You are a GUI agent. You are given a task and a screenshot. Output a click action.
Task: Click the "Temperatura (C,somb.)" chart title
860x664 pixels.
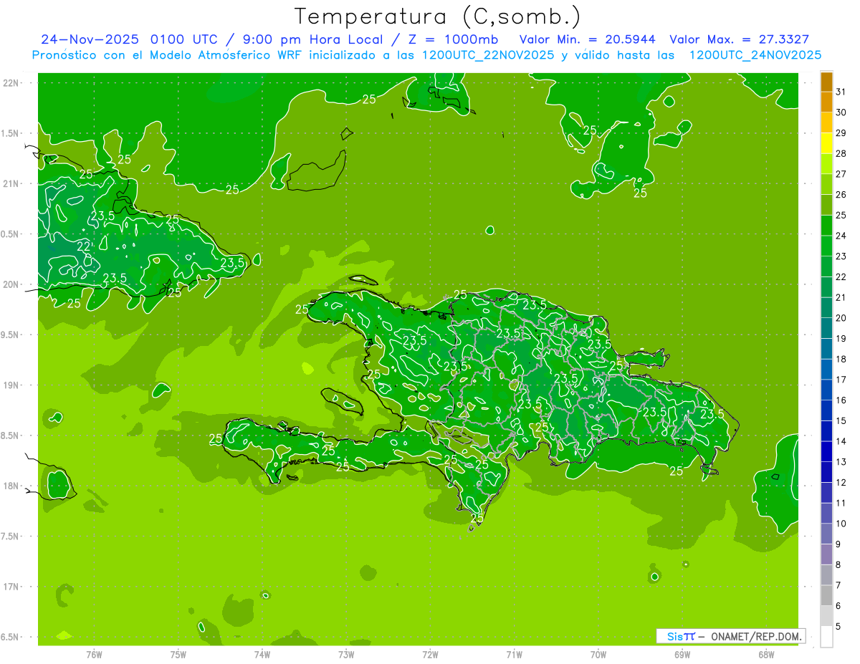438,16
